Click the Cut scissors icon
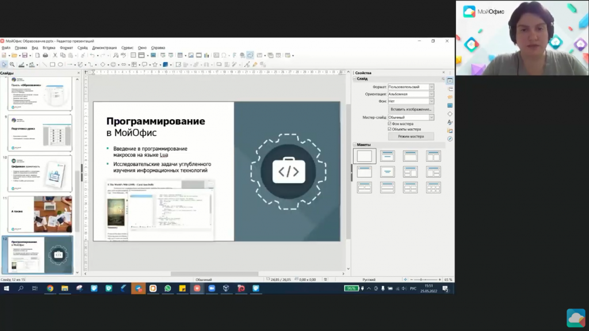Viewport: 589px width, 331px height. tap(55, 55)
